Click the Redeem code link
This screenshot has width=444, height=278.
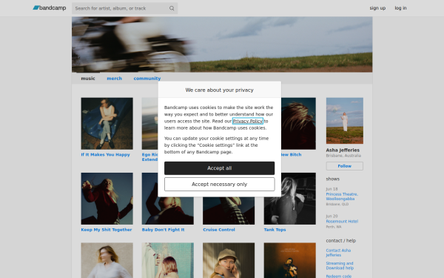point(339,276)
